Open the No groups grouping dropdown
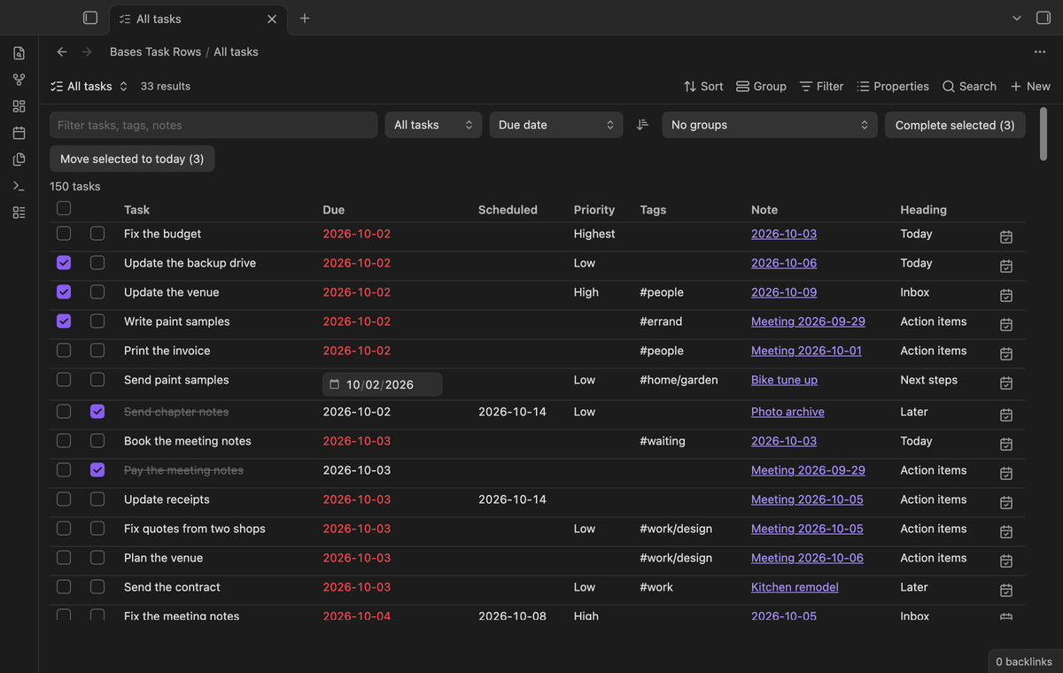Viewport: 1063px width, 673px height. [770, 125]
